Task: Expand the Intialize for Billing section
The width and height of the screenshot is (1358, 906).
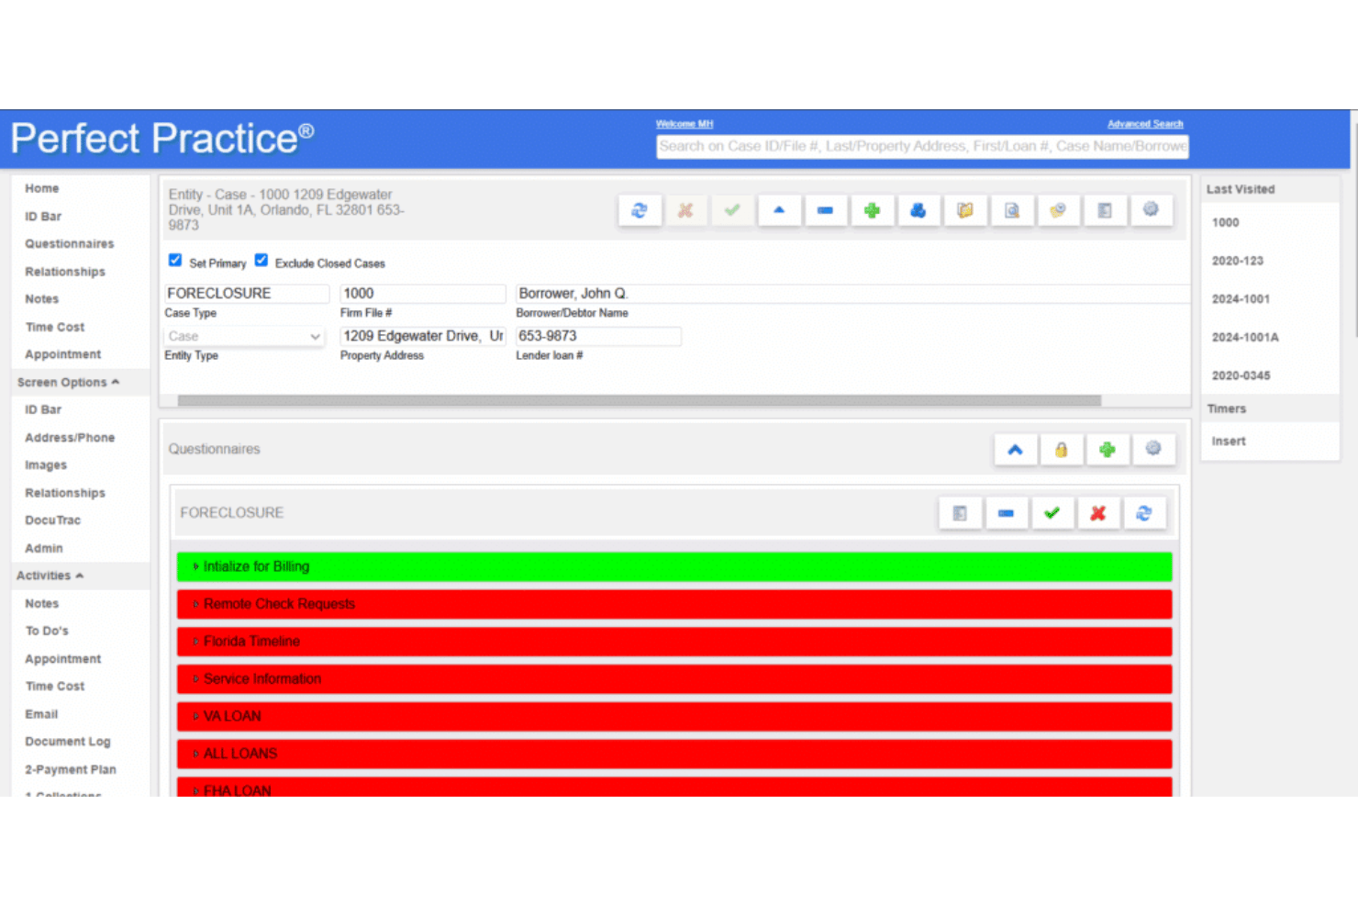Action: tap(674, 567)
